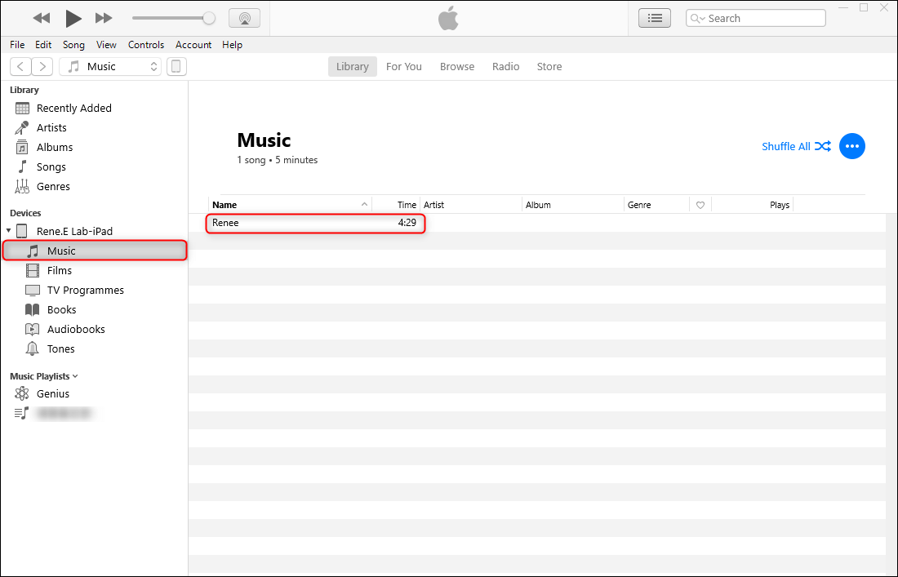Open the Edit menu
This screenshot has width=898, height=577.
(43, 45)
